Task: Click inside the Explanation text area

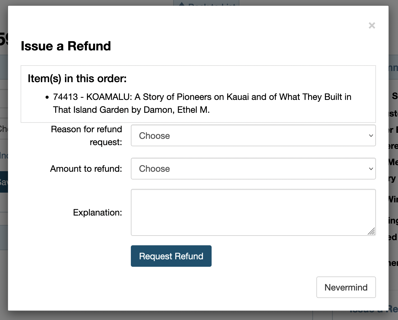Action: click(x=253, y=212)
